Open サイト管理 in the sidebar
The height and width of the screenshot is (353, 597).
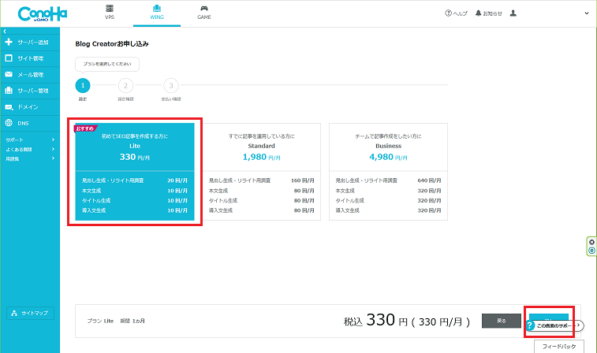30,58
